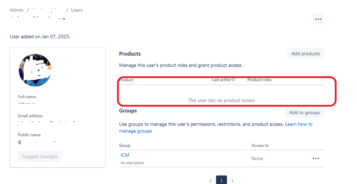Image resolution: width=357 pixels, height=184 pixels.
Task: Click the None access value for ICM
Action: (257, 159)
